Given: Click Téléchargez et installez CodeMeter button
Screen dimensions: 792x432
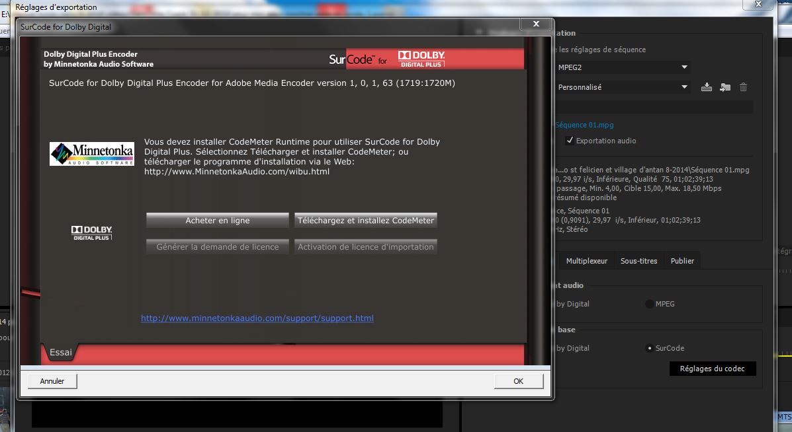Looking at the screenshot, I should pyautogui.click(x=366, y=220).
